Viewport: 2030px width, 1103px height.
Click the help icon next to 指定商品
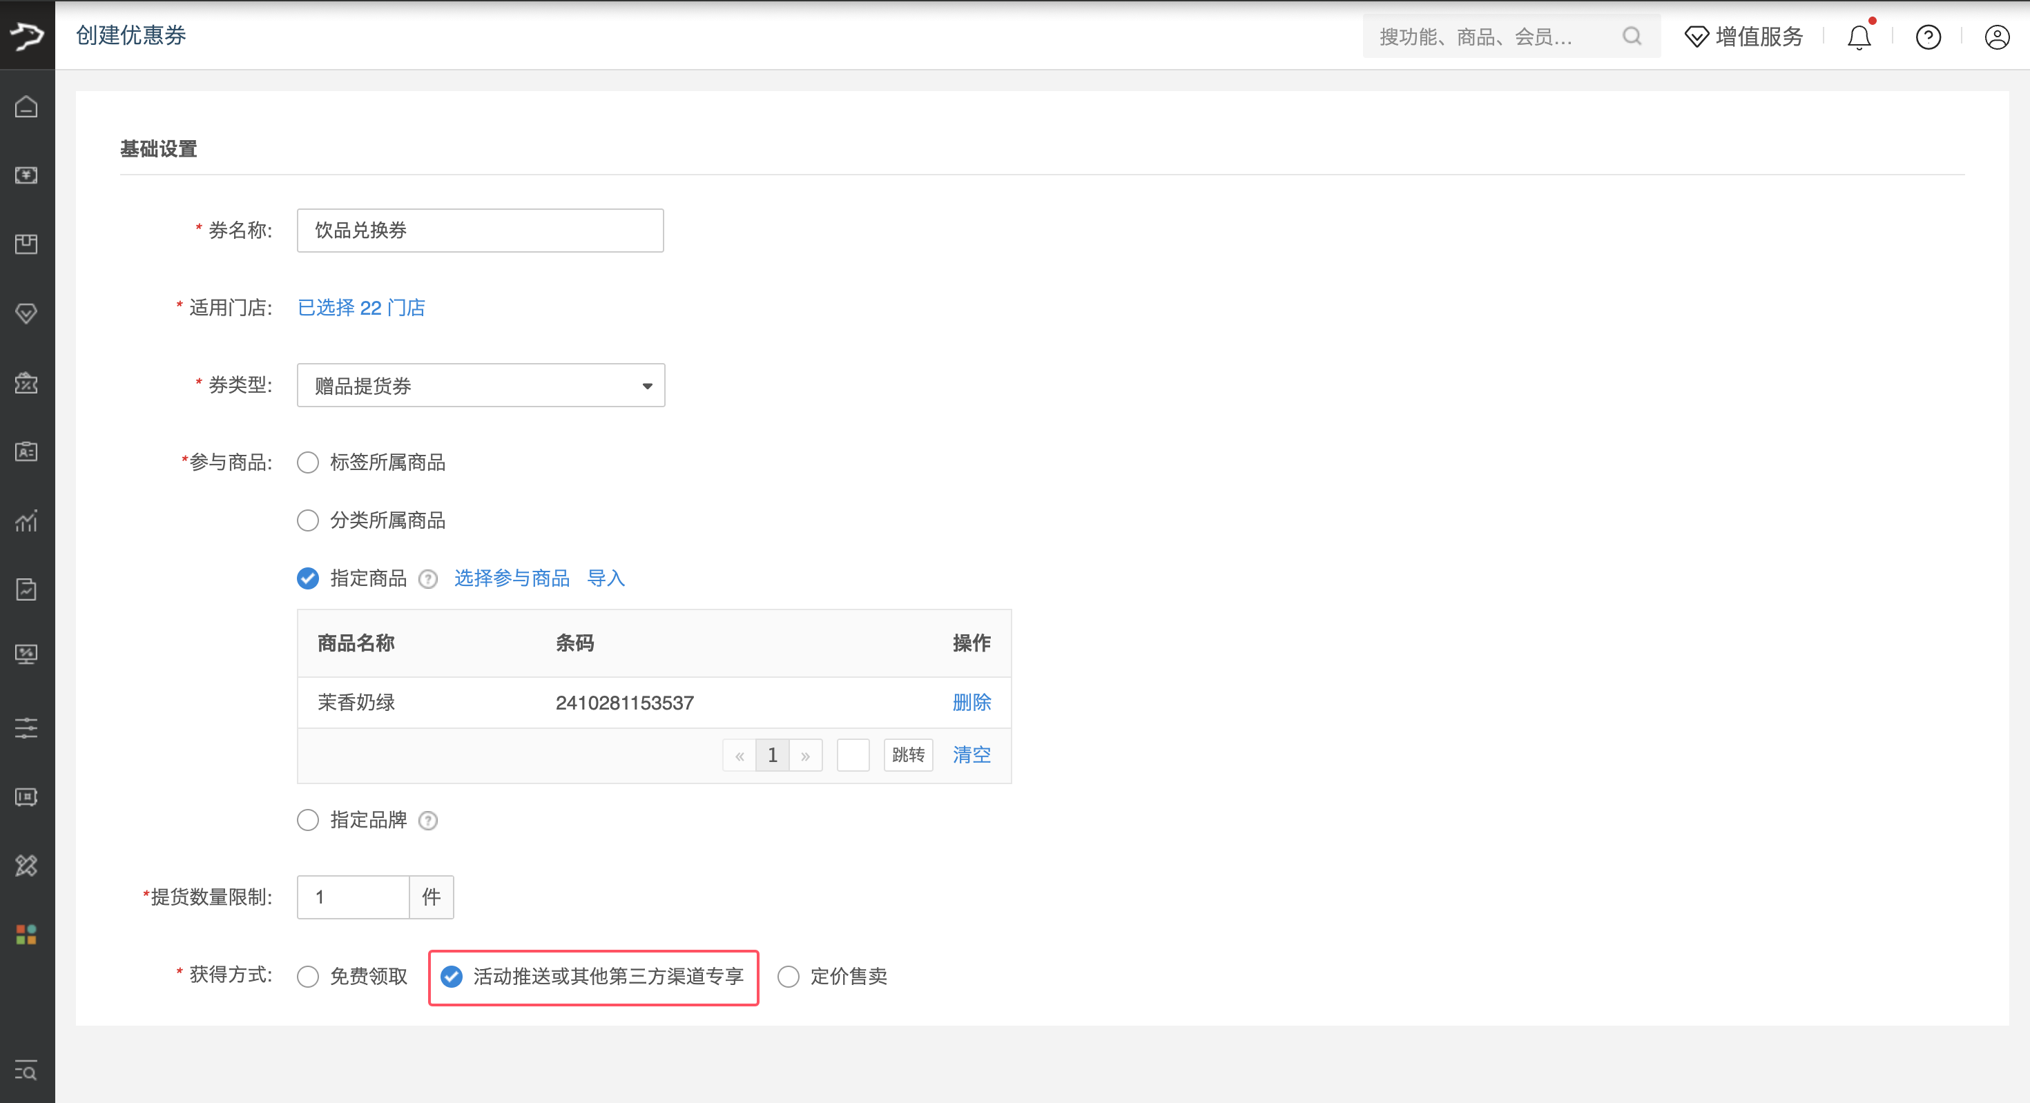click(428, 580)
